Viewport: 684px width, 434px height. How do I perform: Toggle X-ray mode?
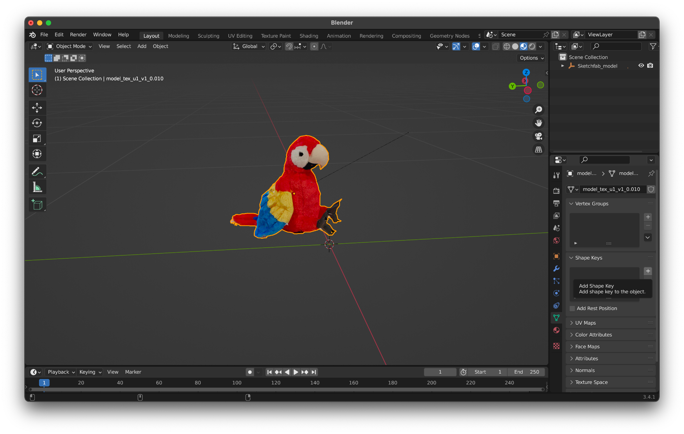tap(496, 46)
